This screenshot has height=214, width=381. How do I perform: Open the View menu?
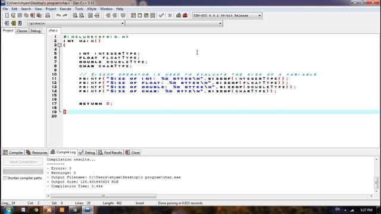tap(38, 9)
